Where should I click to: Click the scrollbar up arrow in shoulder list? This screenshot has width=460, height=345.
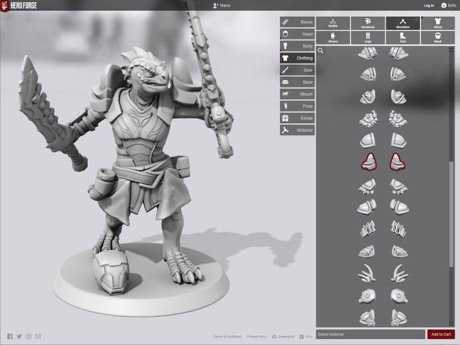451,50
